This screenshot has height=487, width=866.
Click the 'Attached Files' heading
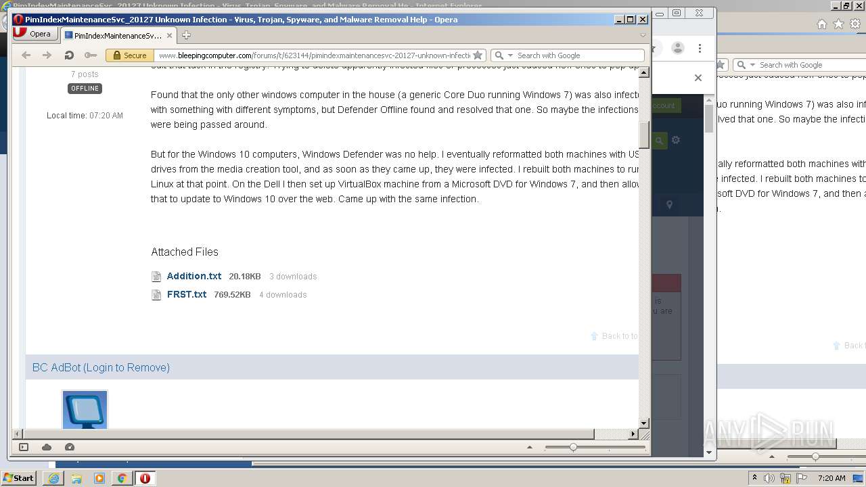[x=185, y=252]
